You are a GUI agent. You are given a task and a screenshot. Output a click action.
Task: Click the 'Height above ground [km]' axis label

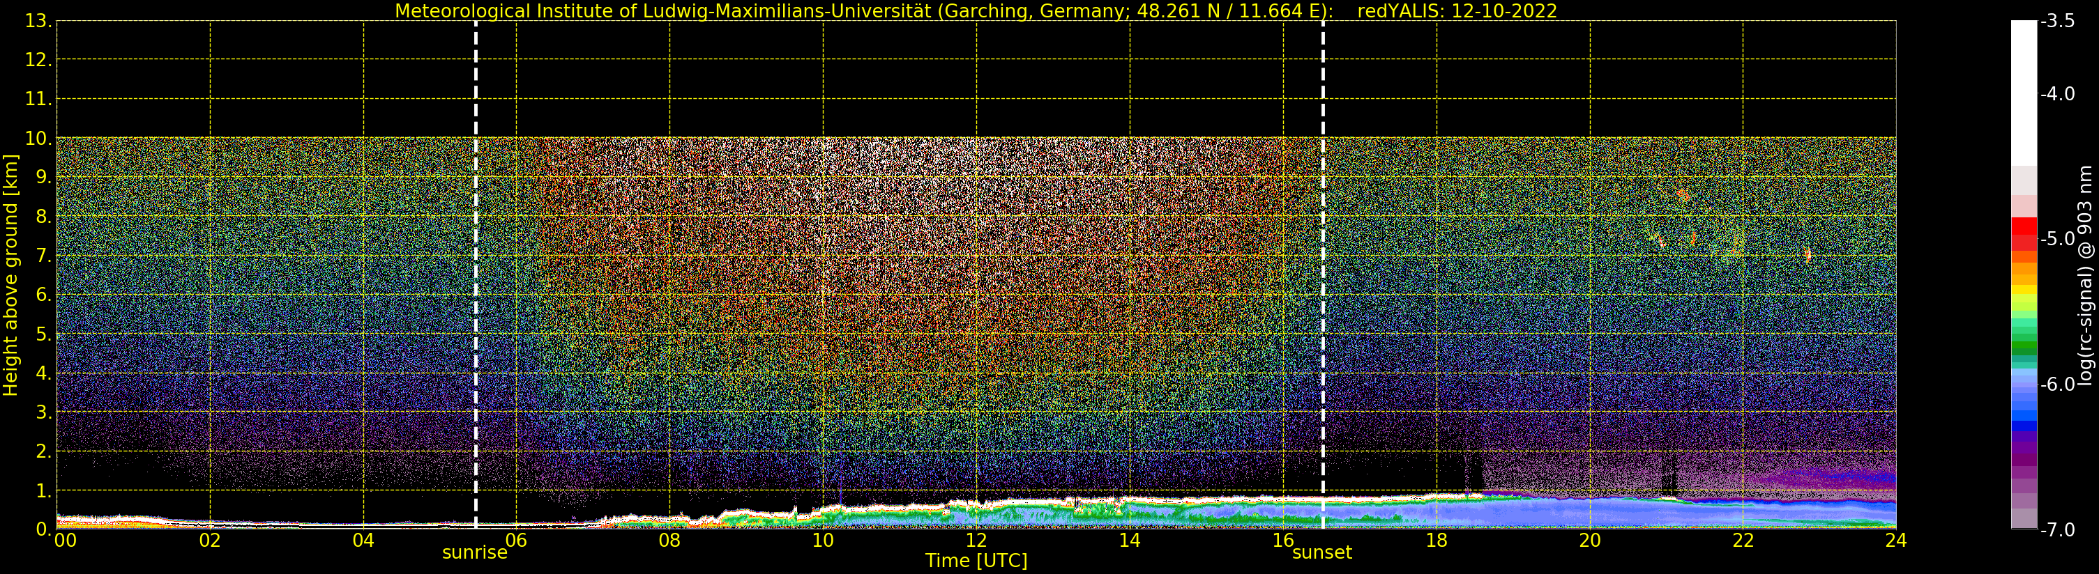[10, 275]
